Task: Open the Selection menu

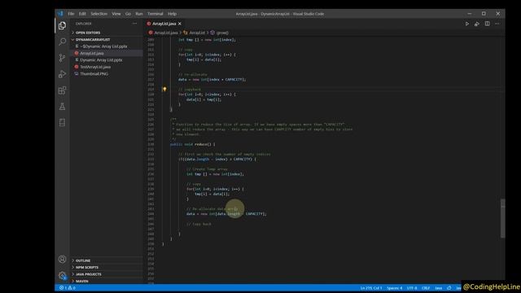Action: coord(99,14)
